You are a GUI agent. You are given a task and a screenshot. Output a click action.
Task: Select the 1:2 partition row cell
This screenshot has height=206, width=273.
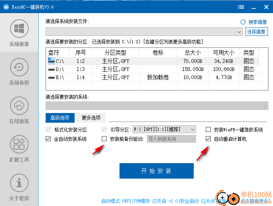80,61
